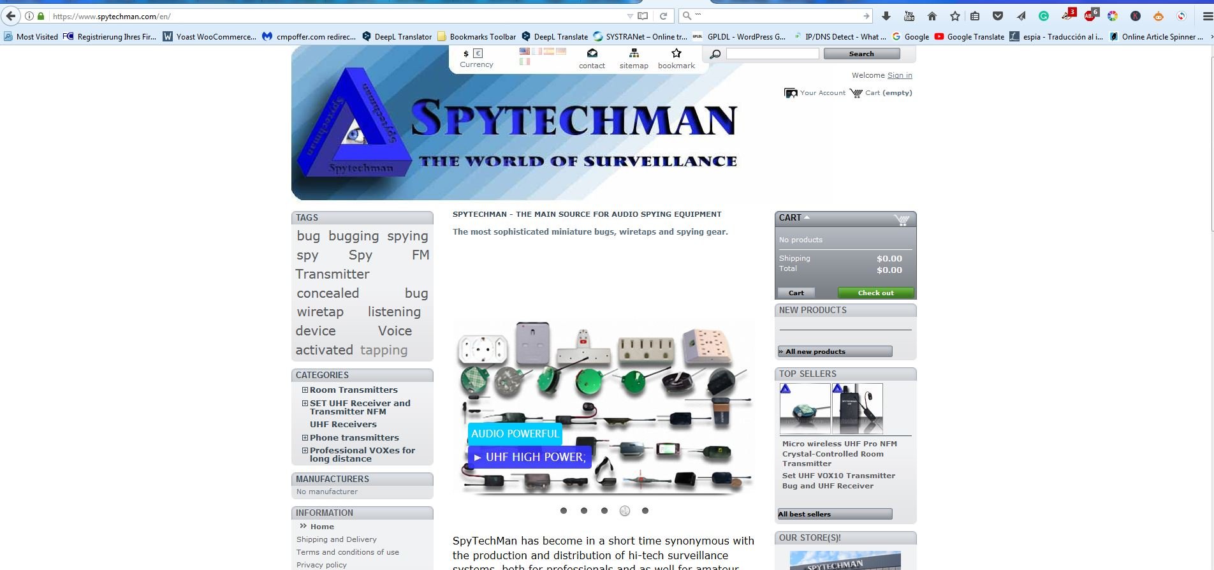
Task: Go to the browser Home page
Action: pyautogui.click(x=932, y=16)
